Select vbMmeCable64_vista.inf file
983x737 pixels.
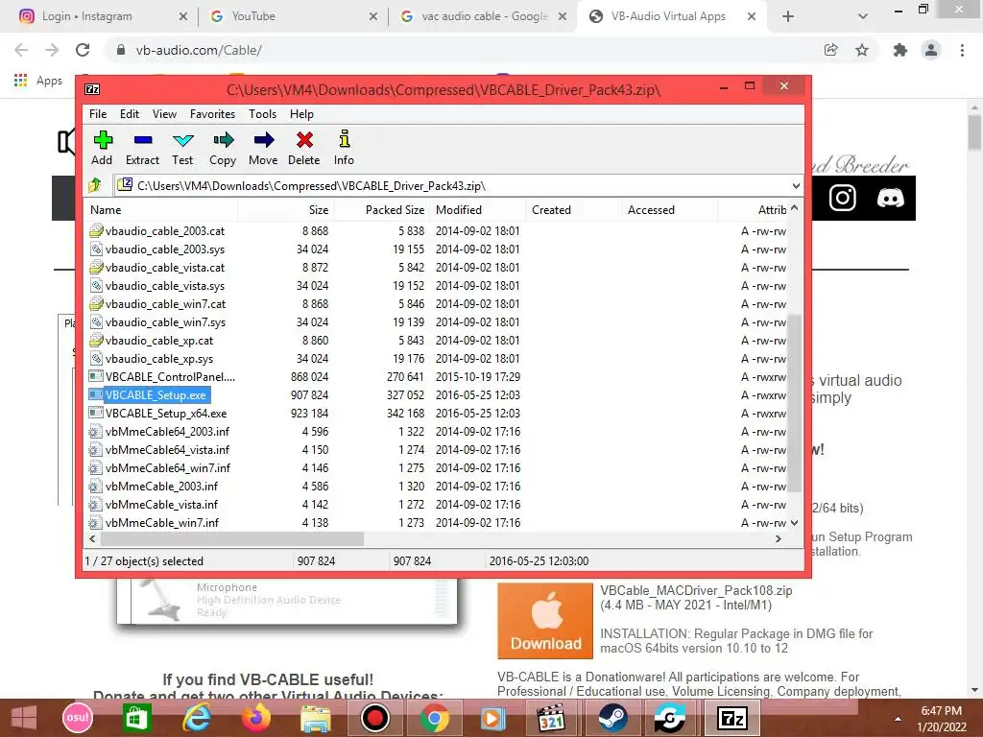click(167, 449)
